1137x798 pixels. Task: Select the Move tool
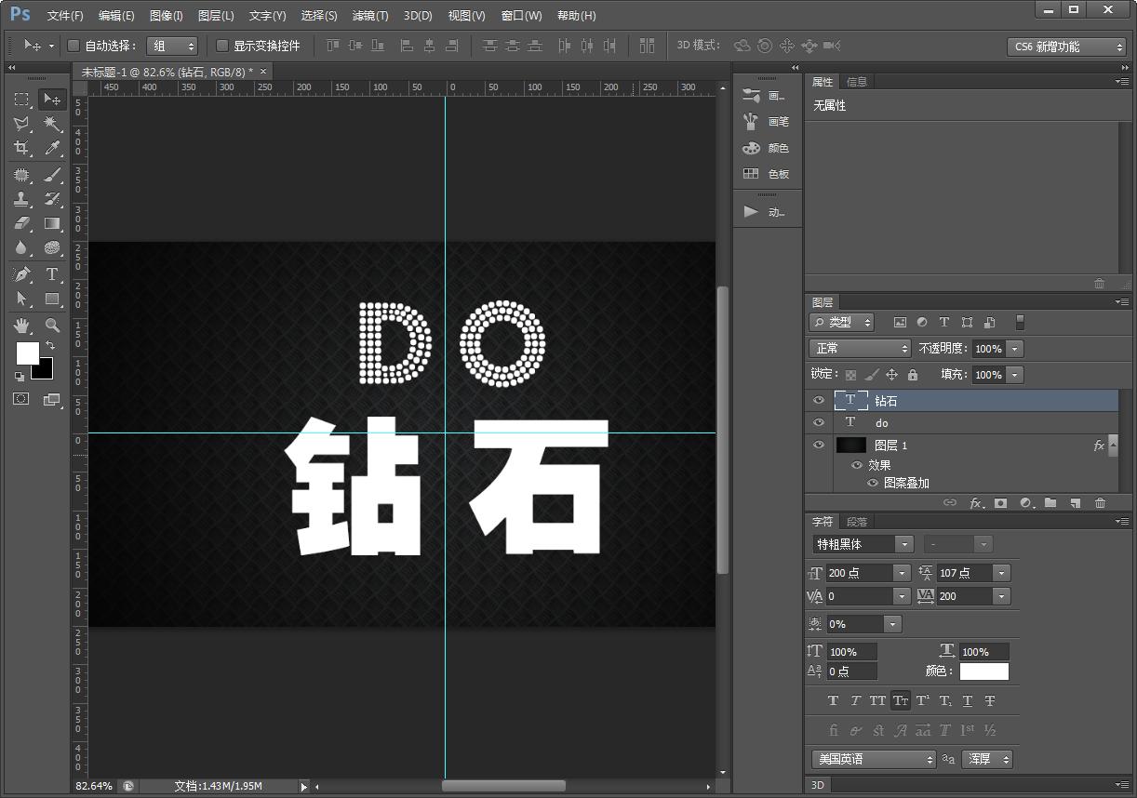pyautogui.click(x=52, y=100)
